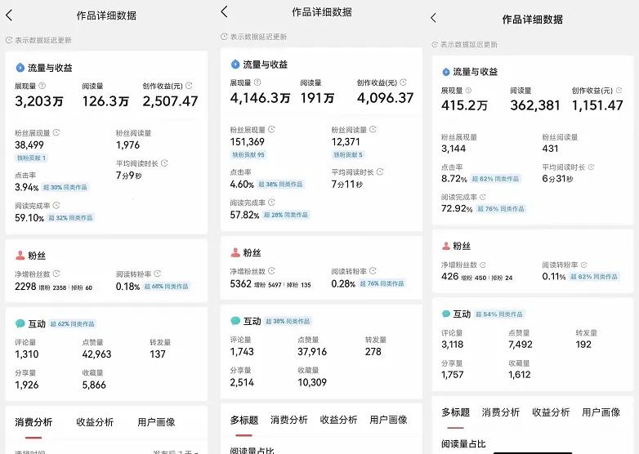Tap the 铁粉贡献 5 badge

pyautogui.click(x=348, y=154)
